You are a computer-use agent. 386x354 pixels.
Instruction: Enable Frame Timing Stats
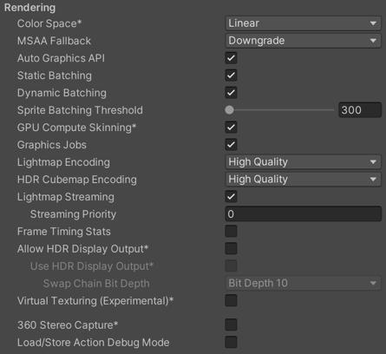(231, 232)
